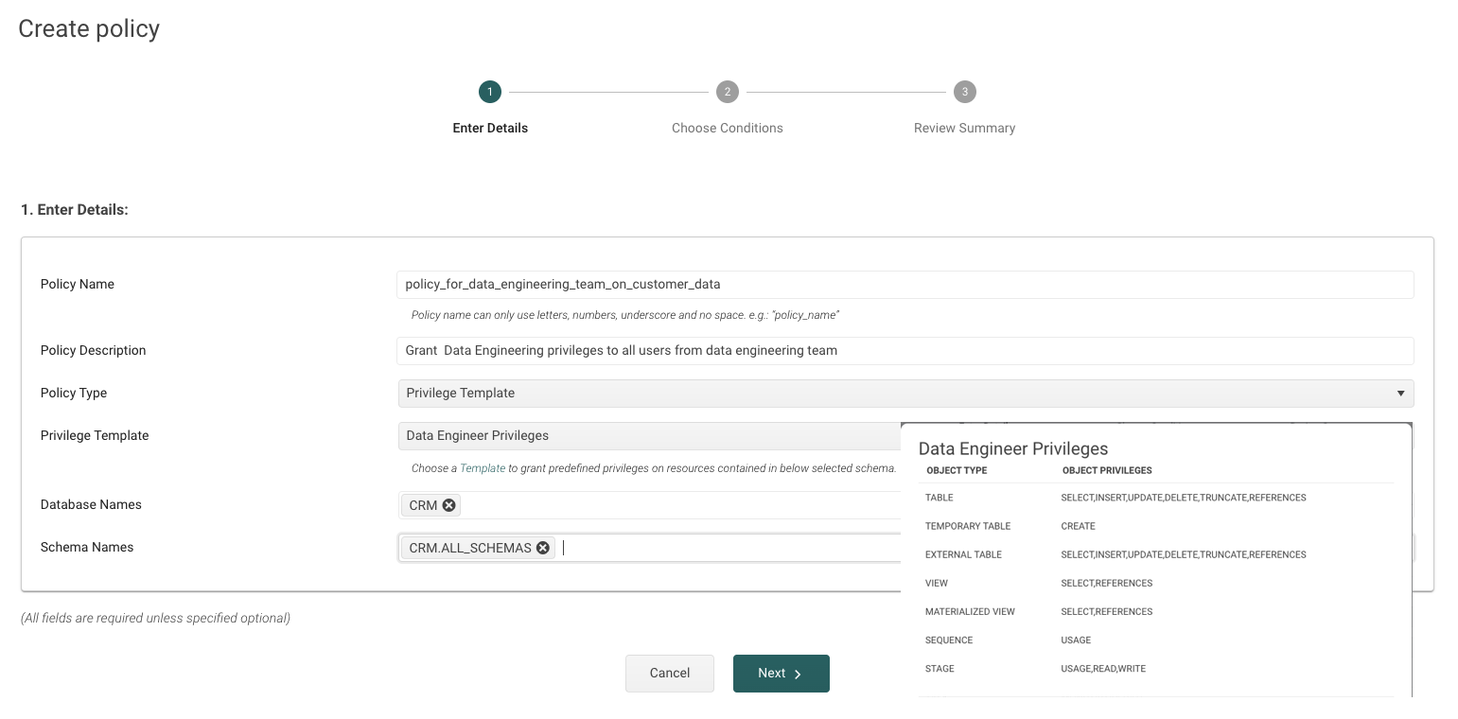Click the USAGE,READ,WRITE privileges text
Image resolution: width=1458 pixels, height=719 pixels.
point(1103,668)
